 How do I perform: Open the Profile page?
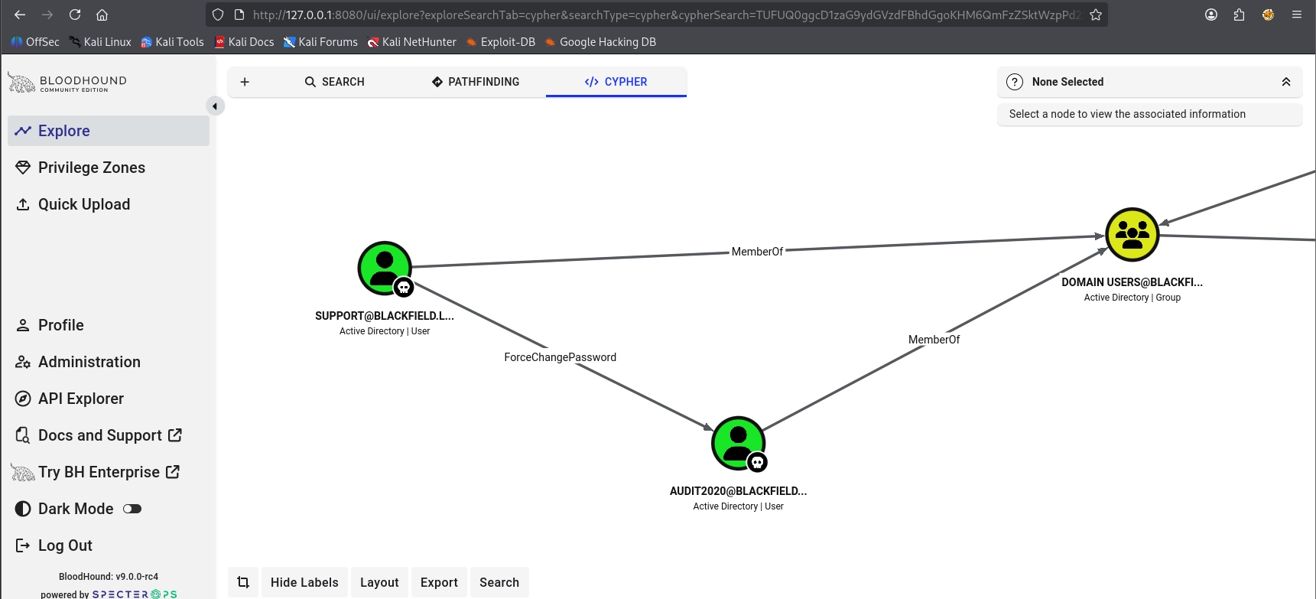[109, 325]
